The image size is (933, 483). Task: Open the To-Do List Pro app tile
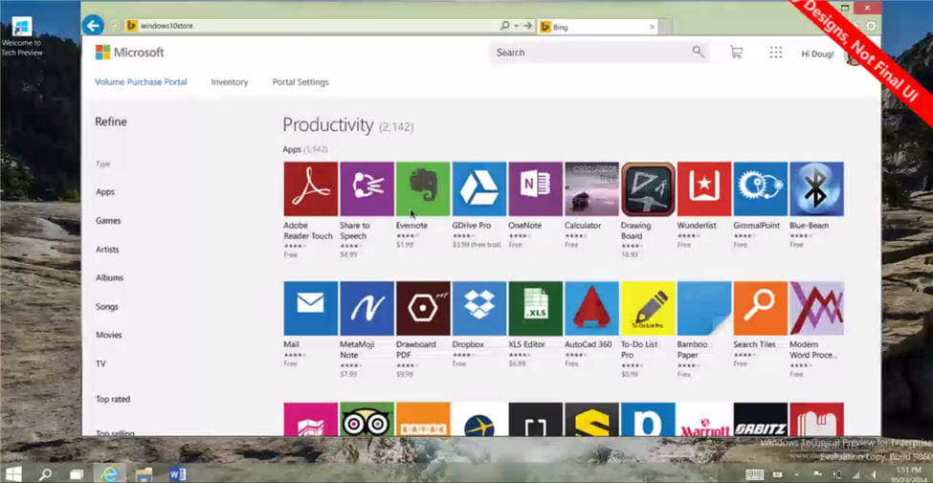(x=648, y=308)
